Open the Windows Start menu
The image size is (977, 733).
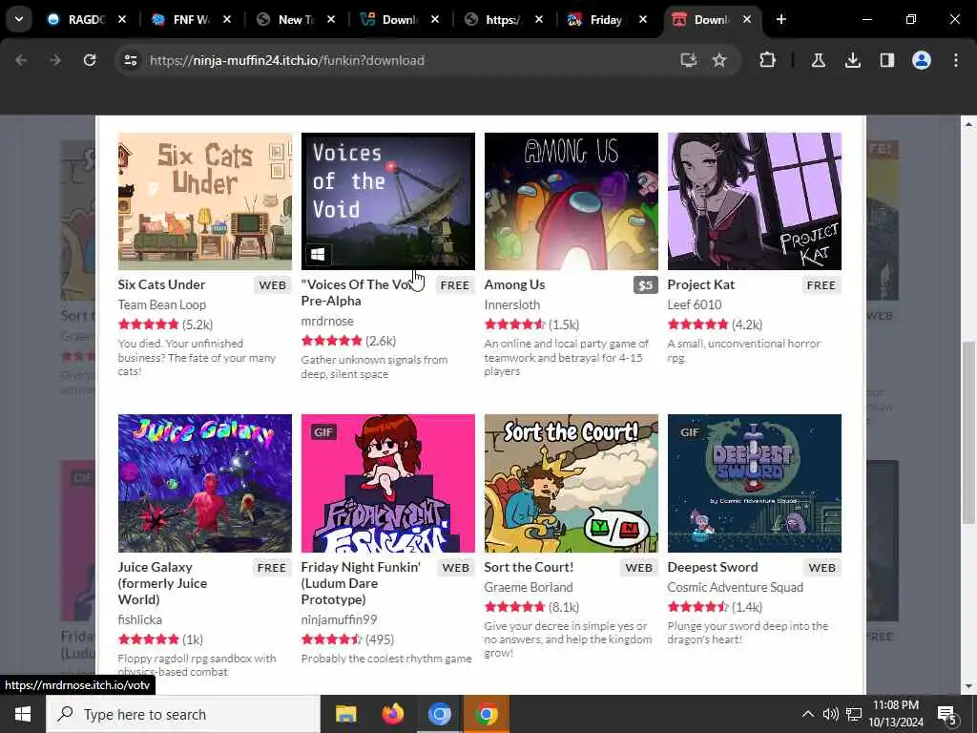[23, 714]
